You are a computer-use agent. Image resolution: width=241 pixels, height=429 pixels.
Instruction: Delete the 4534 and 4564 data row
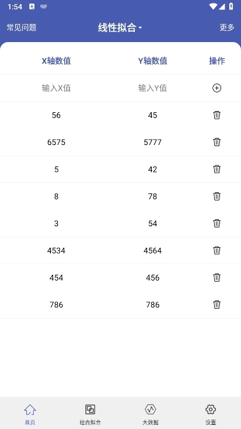pos(216,251)
